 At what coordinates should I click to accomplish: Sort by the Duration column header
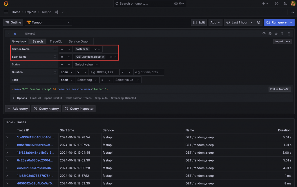[284, 130]
